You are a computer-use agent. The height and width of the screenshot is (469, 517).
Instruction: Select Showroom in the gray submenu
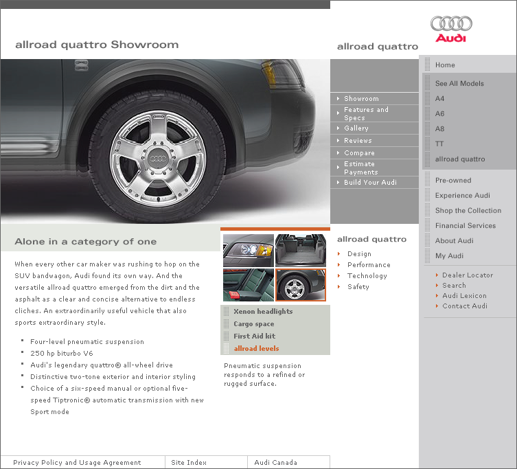[361, 99]
